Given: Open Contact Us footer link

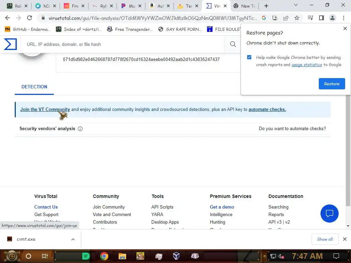Looking at the screenshot, I should pos(46,207).
